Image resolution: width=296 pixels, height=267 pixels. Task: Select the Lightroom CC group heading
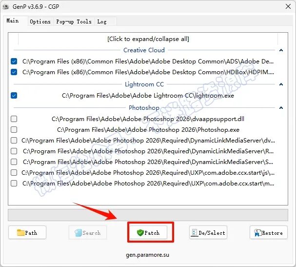tap(144, 84)
